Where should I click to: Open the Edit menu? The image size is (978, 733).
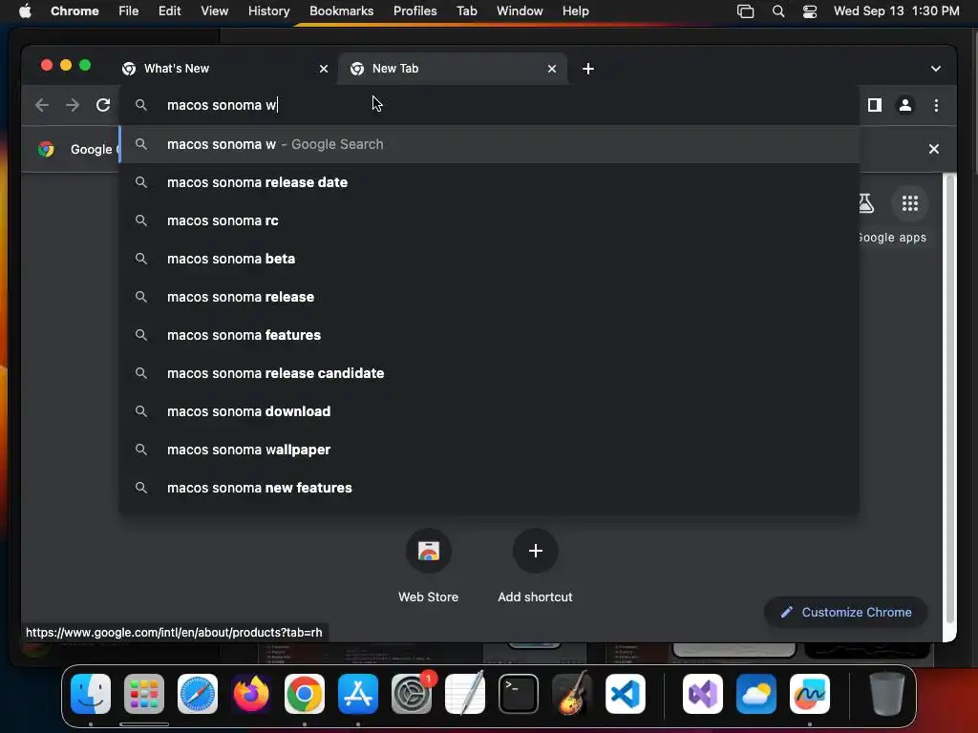tap(169, 11)
